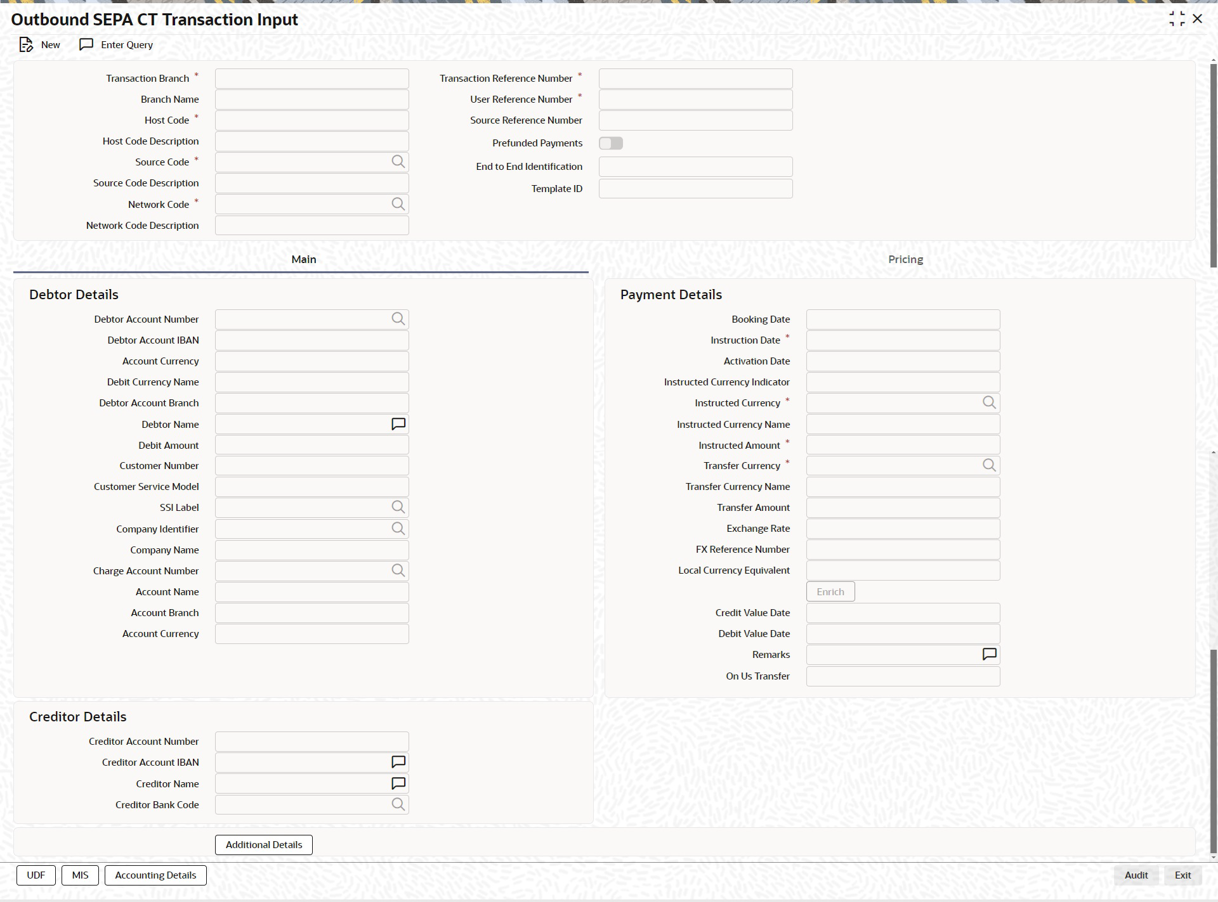The width and height of the screenshot is (1218, 902).
Task: Open Network Code search lookup
Action: [x=398, y=204]
